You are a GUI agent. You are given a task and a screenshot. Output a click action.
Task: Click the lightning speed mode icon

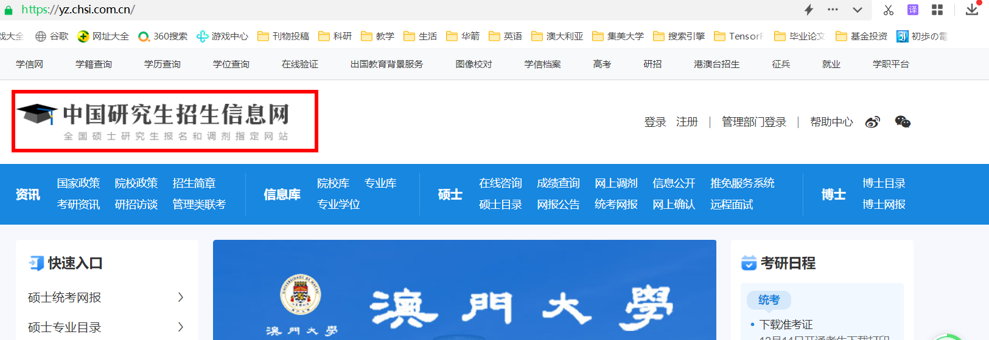[809, 10]
